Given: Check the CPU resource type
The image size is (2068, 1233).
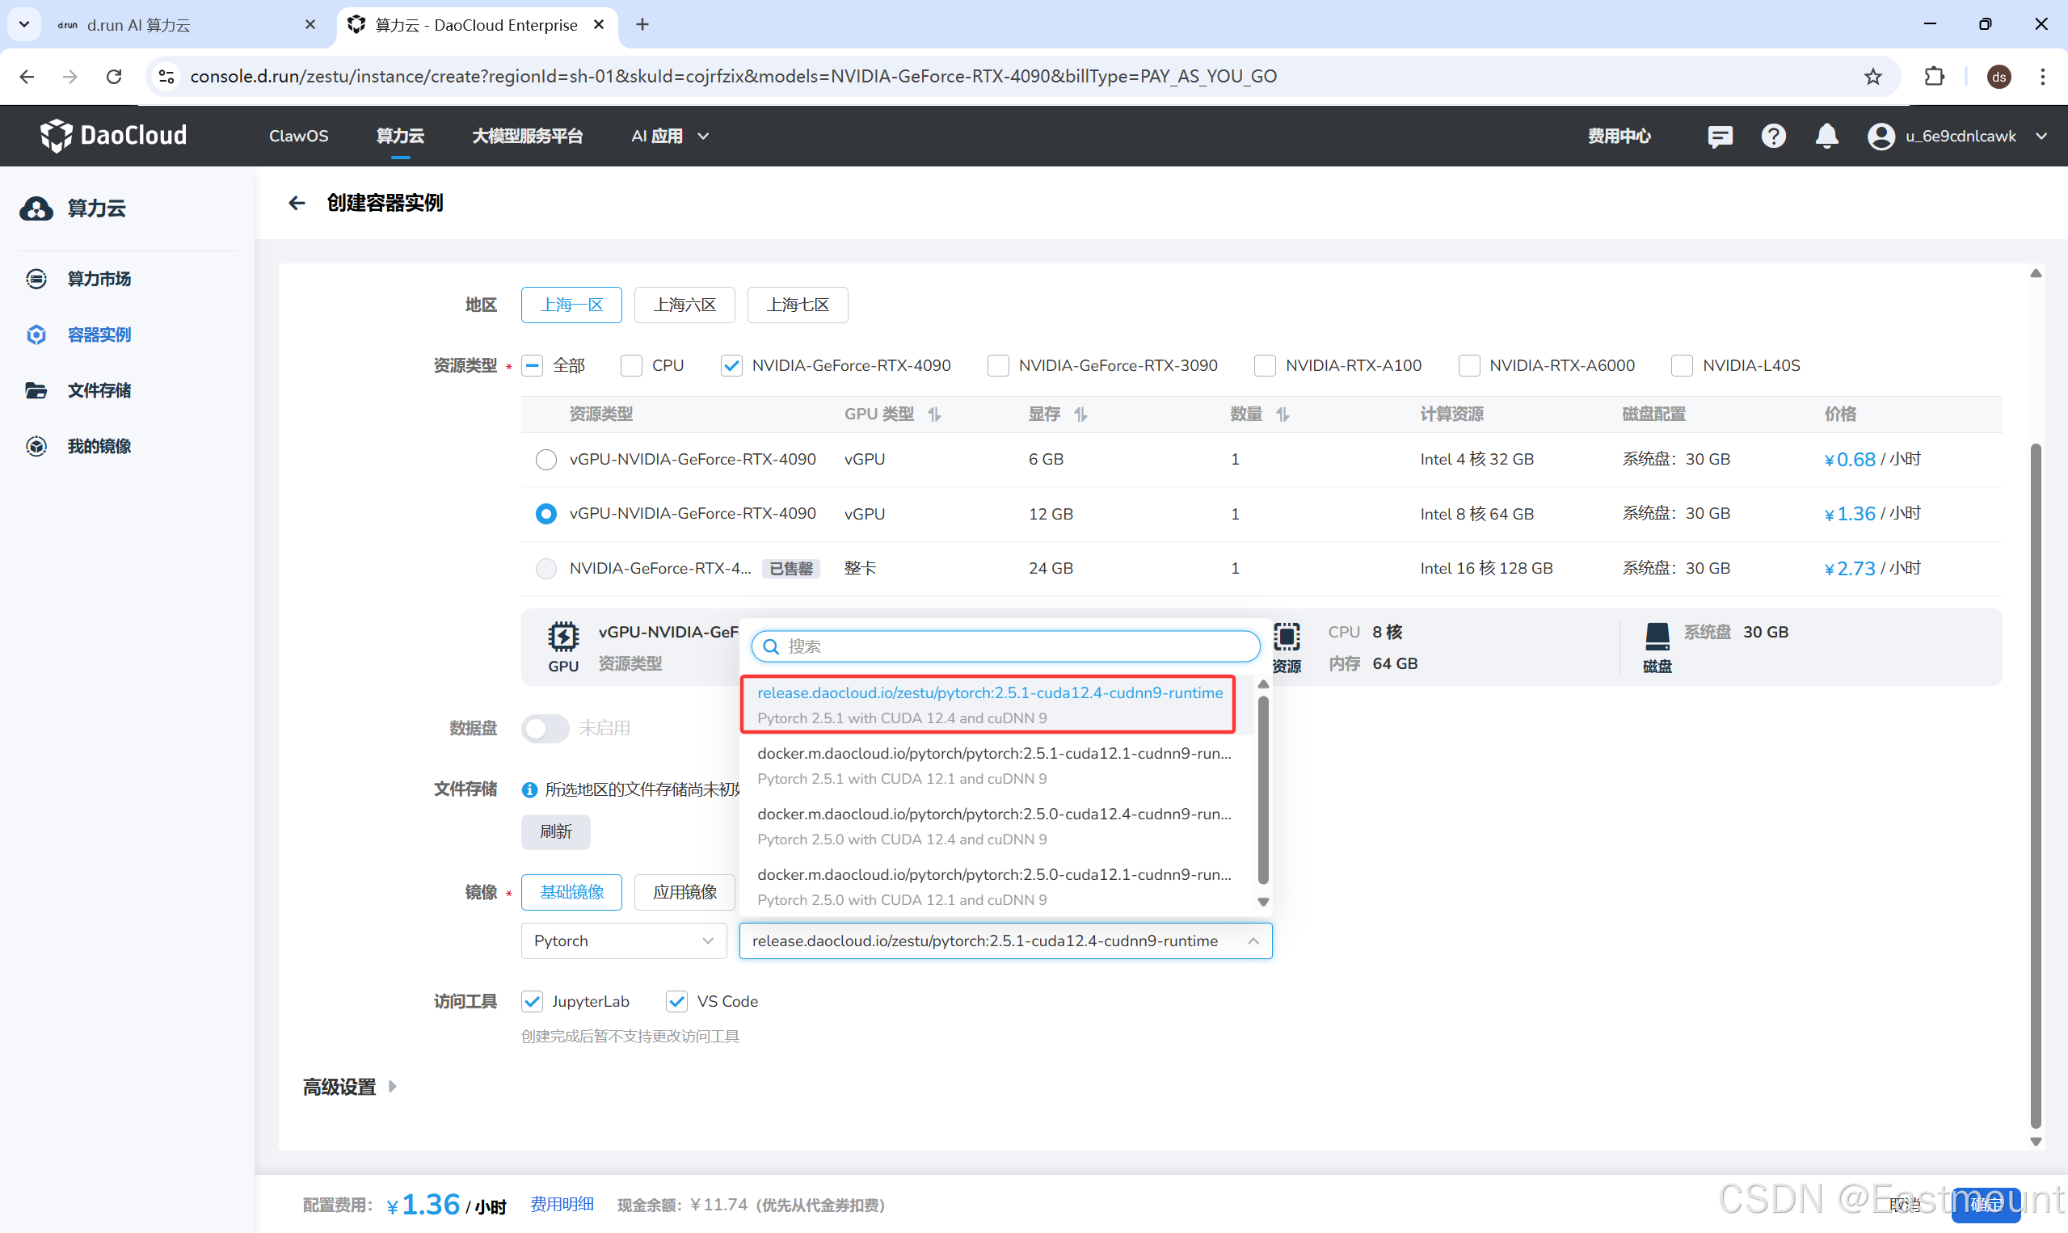Looking at the screenshot, I should click(x=630, y=365).
